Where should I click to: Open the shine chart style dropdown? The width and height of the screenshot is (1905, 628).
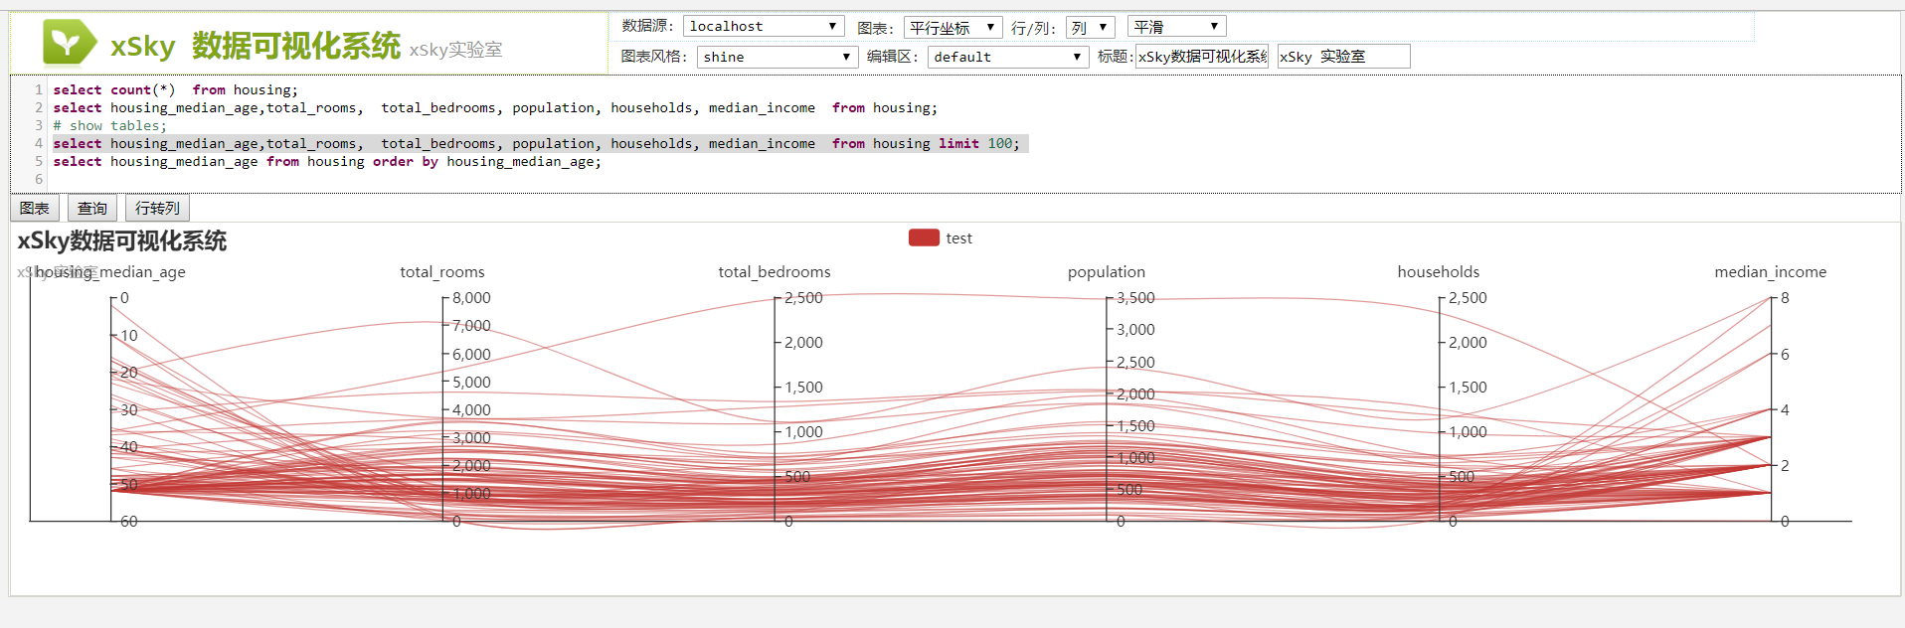click(777, 57)
